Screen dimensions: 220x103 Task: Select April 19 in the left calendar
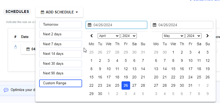click(x=126, y=77)
